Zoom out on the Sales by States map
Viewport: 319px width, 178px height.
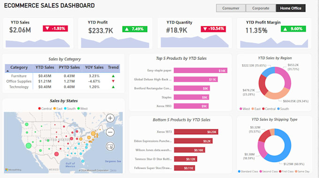click(x=110, y=132)
